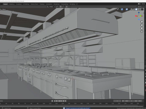The width and height of the screenshot is (146, 109).
Task: Switch to the Shading workspace tab
Action: click(42, 4)
